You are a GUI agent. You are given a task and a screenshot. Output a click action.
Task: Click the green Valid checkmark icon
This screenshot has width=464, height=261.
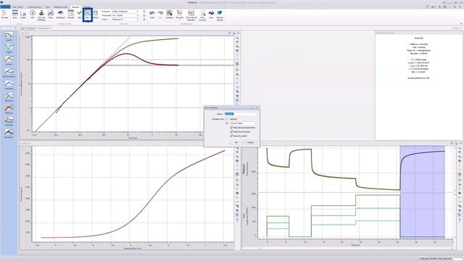[79, 14]
